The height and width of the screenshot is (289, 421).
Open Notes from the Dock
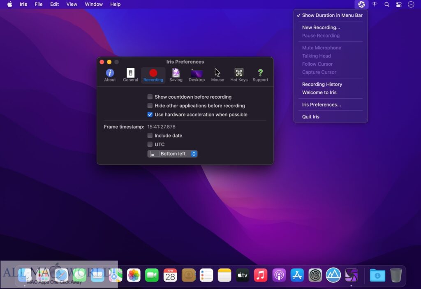(x=224, y=275)
